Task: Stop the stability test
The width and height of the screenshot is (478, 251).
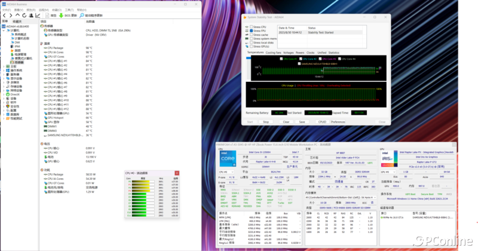Action: (x=266, y=122)
